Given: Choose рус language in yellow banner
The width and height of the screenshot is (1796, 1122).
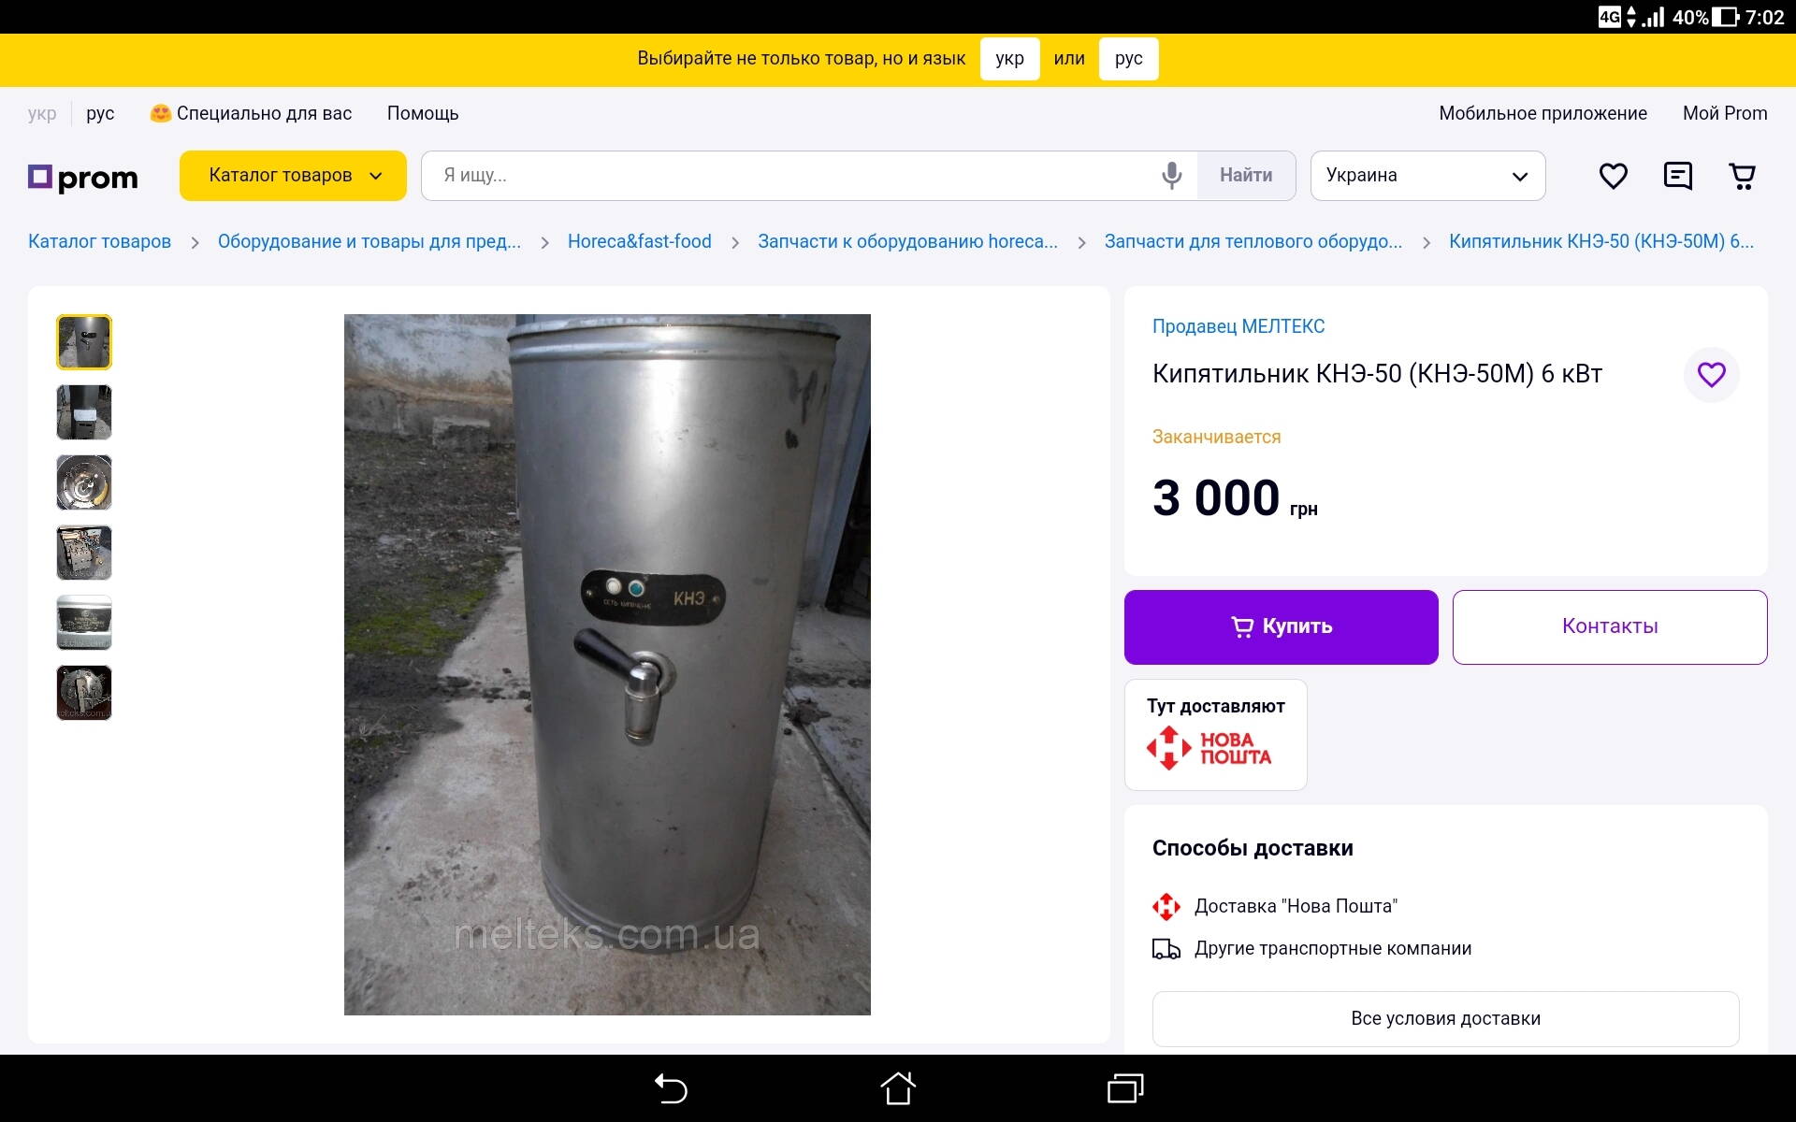Looking at the screenshot, I should pos(1128,59).
